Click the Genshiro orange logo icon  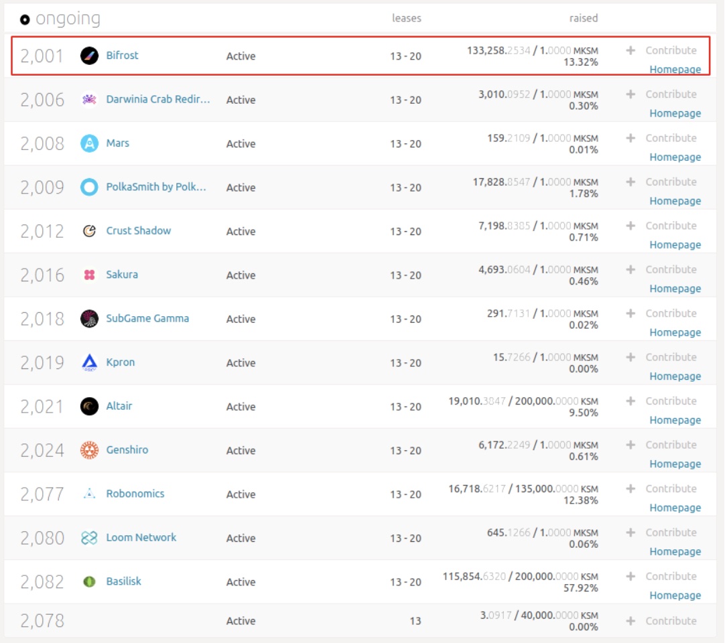tap(89, 450)
